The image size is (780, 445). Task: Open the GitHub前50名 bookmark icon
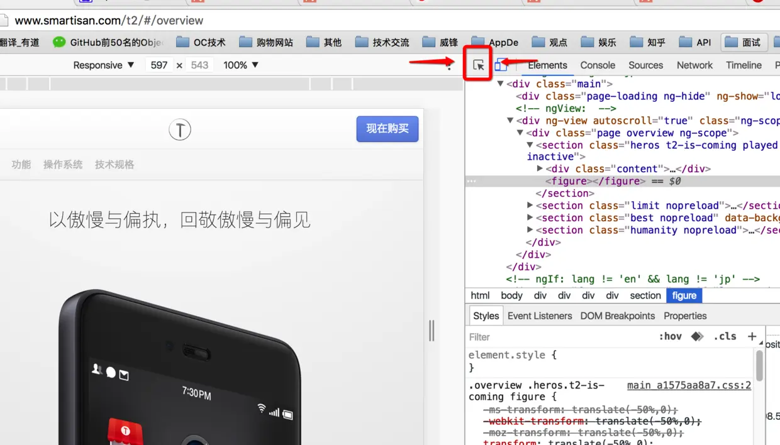pos(59,42)
